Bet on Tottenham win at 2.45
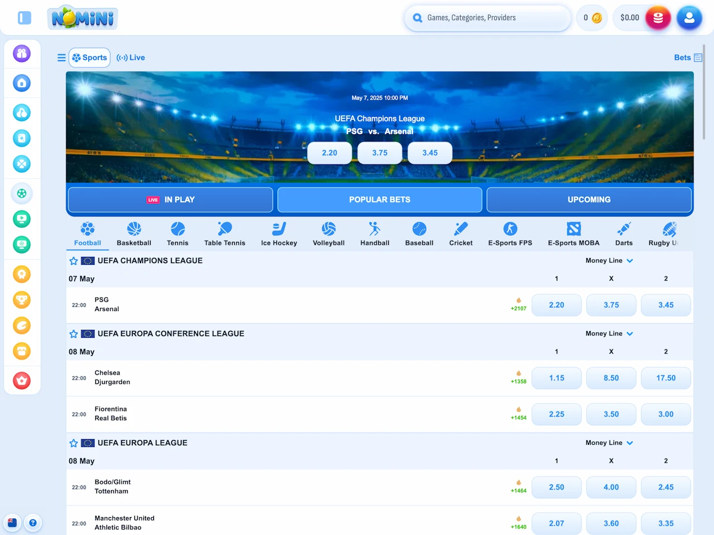The width and height of the screenshot is (714, 535). (x=666, y=487)
